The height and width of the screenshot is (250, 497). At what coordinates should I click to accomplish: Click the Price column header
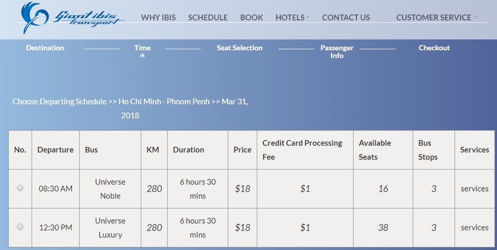(x=242, y=150)
